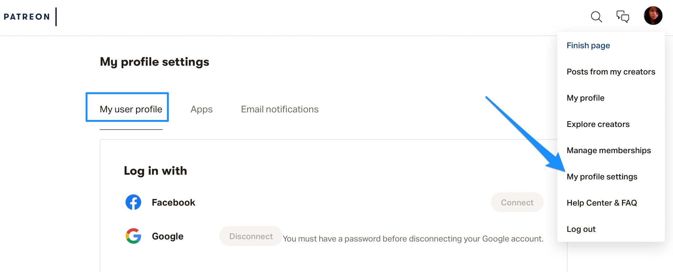This screenshot has width=673, height=272.
Task: Click the Facebook logo icon
Action: coord(133,202)
